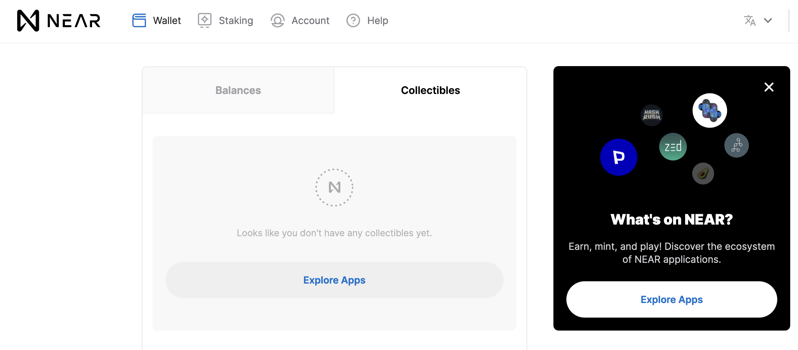Viewport: 798px width, 350px height.
Task: Click the NEAR logo icon
Action: tap(28, 20)
